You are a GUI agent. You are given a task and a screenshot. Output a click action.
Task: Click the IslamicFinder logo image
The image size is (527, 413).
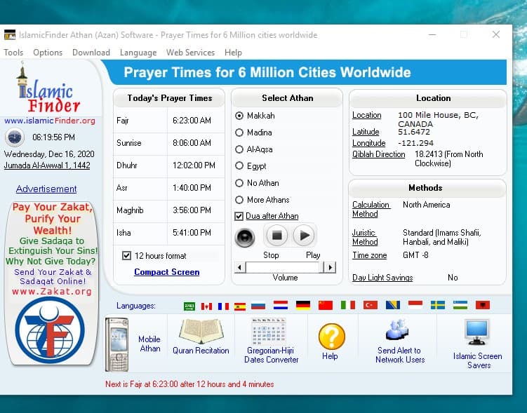point(49,88)
